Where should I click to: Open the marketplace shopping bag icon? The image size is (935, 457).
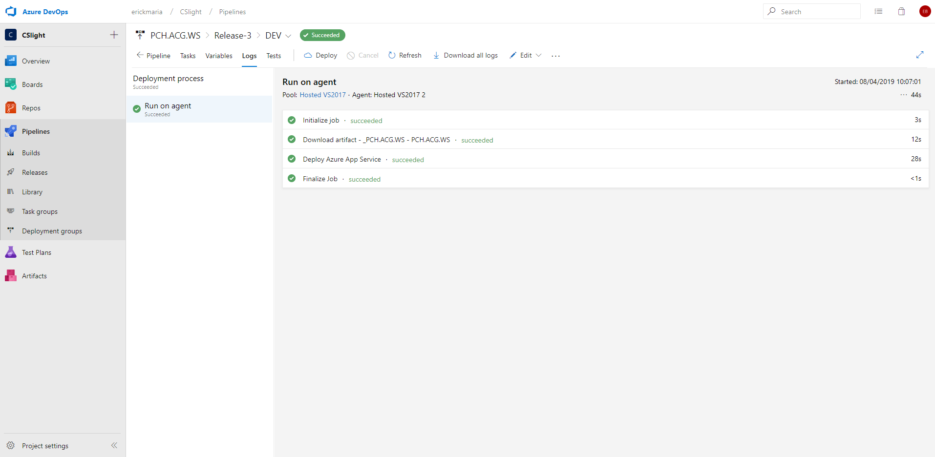coord(901,11)
